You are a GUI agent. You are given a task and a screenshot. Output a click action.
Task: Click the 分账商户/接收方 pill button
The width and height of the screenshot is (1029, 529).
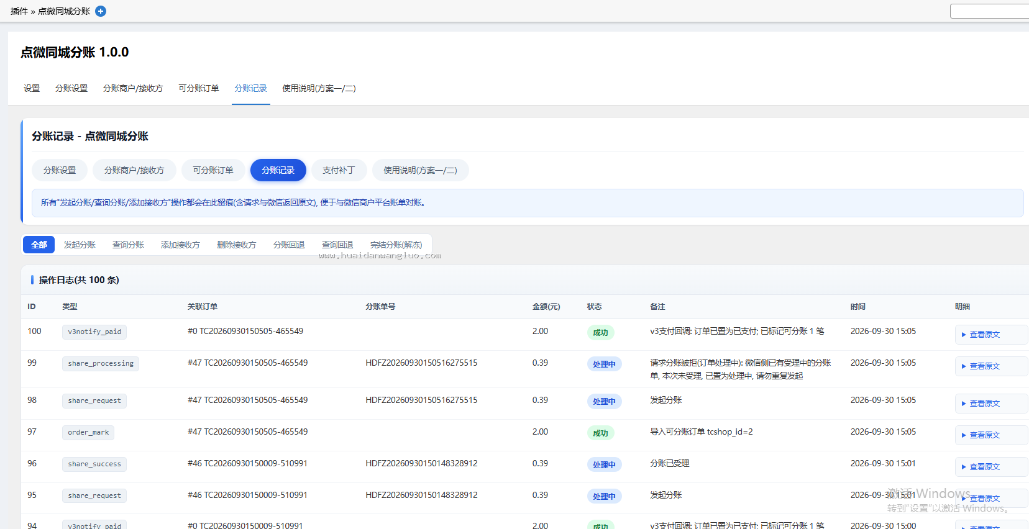pos(134,170)
